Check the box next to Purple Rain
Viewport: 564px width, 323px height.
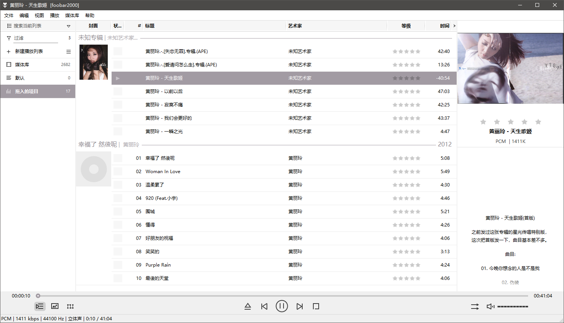point(118,265)
